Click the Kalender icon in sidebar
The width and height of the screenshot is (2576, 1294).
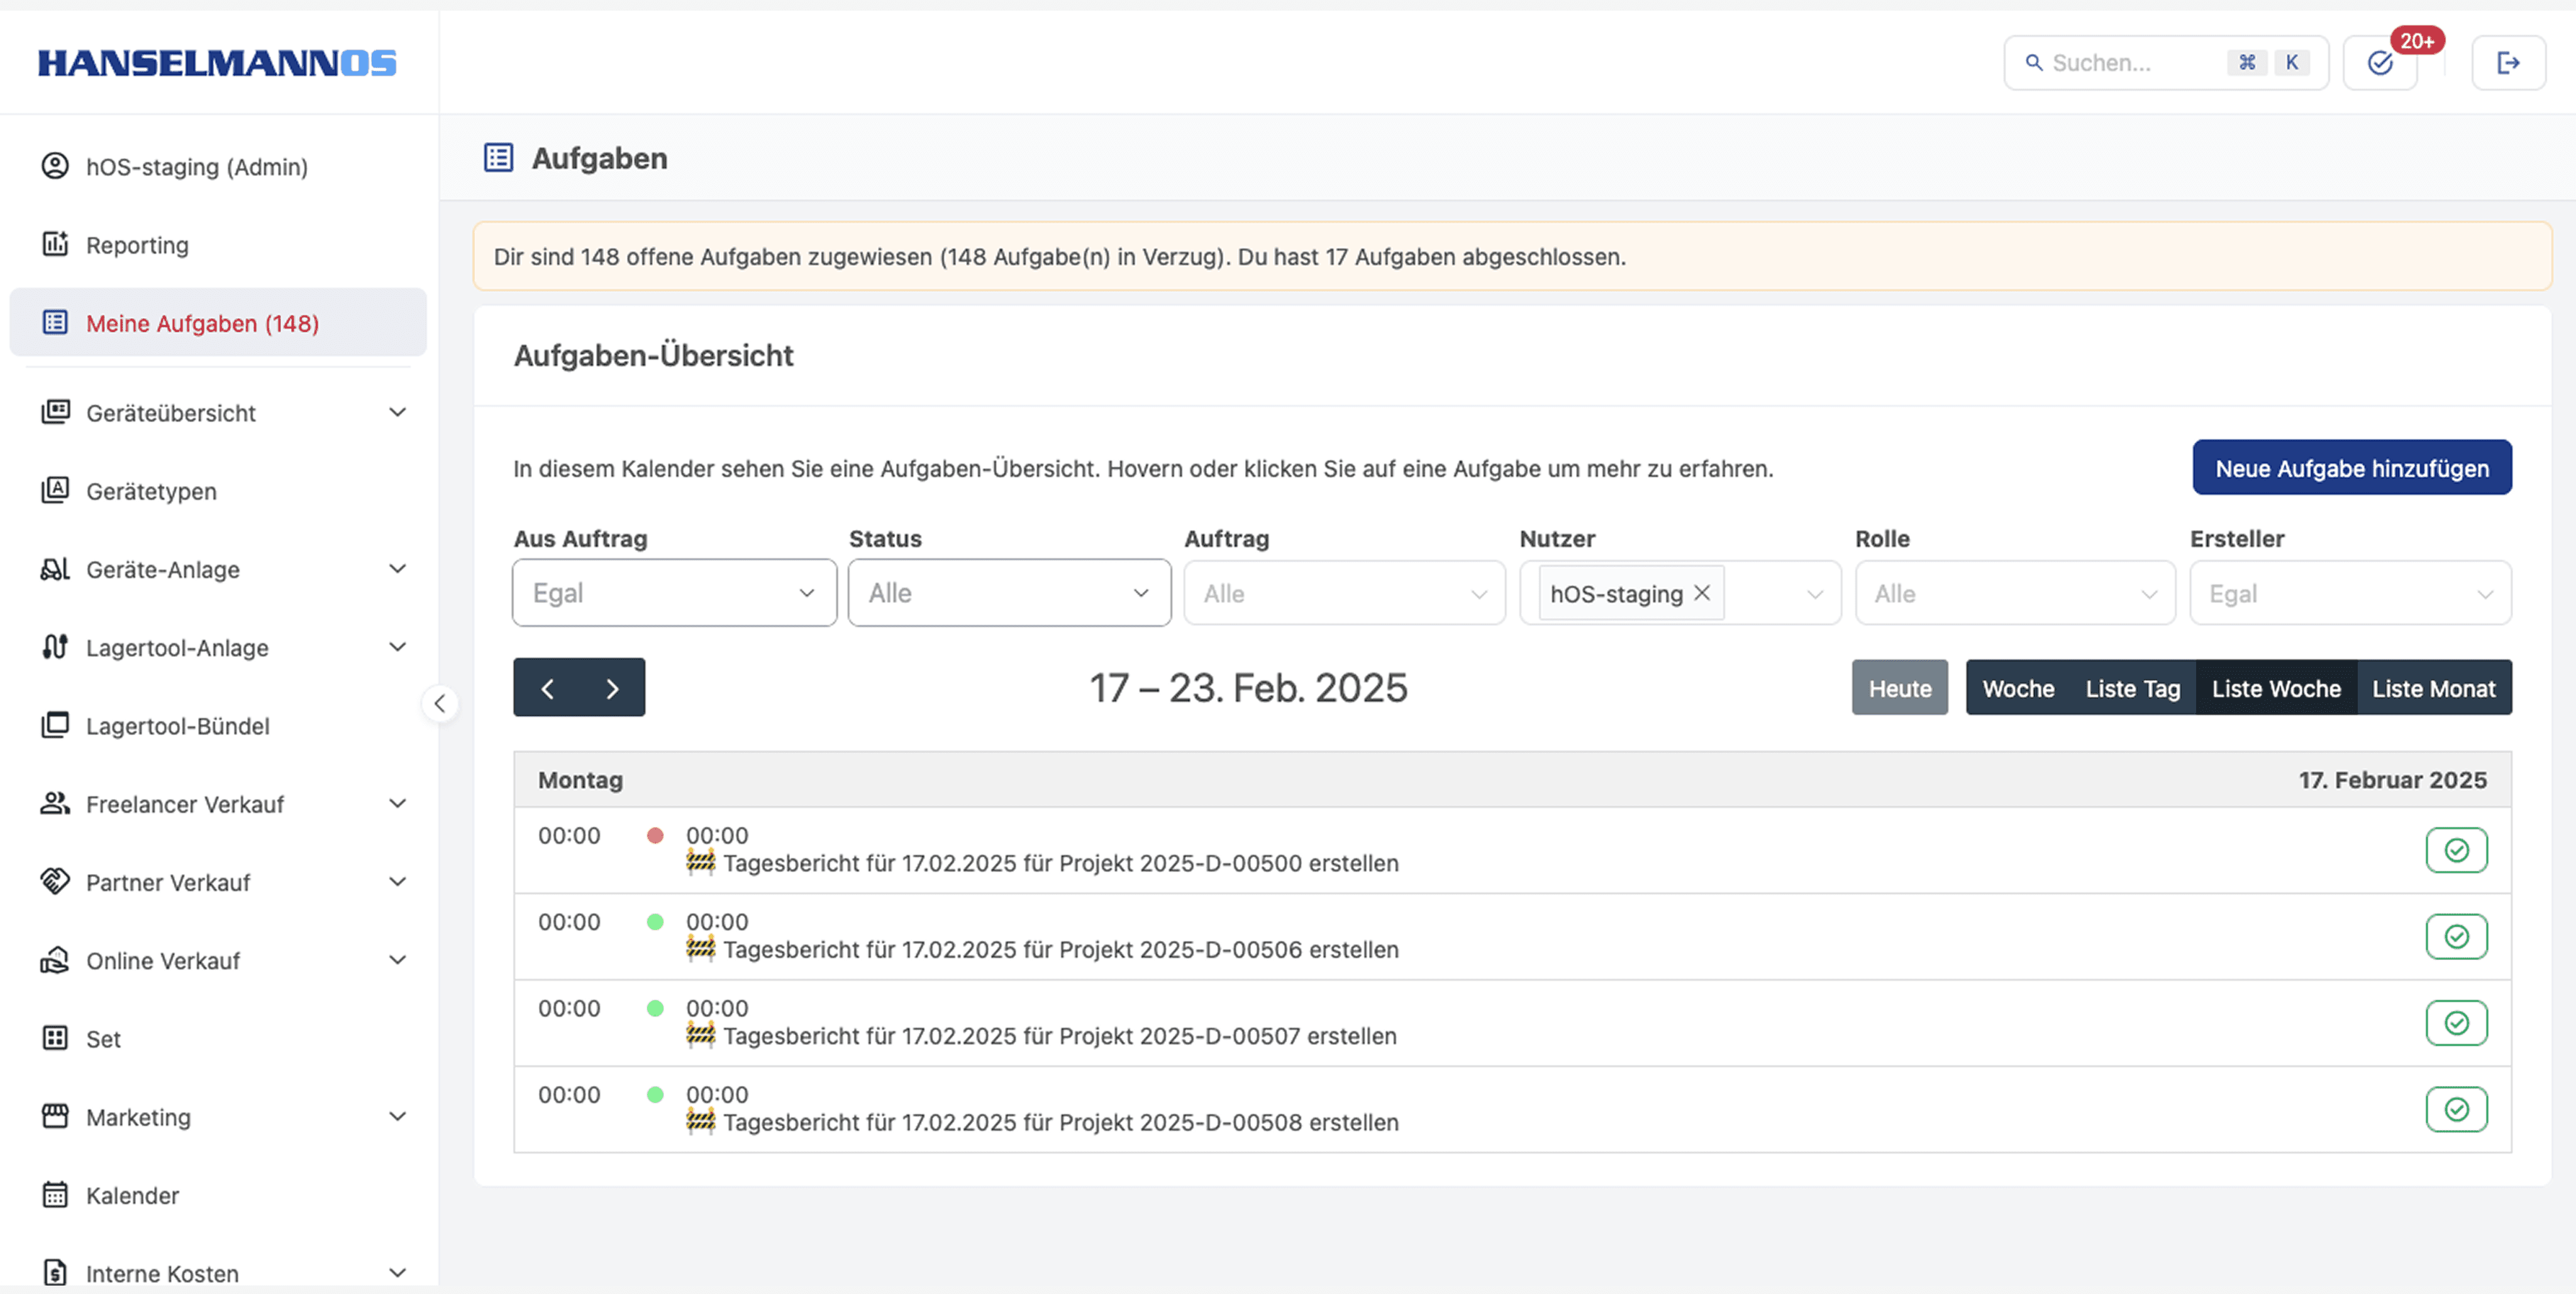[x=55, y=1195]
